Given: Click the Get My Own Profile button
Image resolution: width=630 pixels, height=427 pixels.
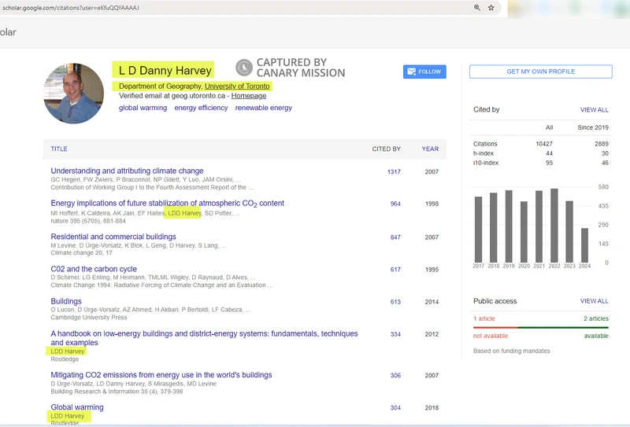Looking at the screenshot, I should (x=540, y=72).
